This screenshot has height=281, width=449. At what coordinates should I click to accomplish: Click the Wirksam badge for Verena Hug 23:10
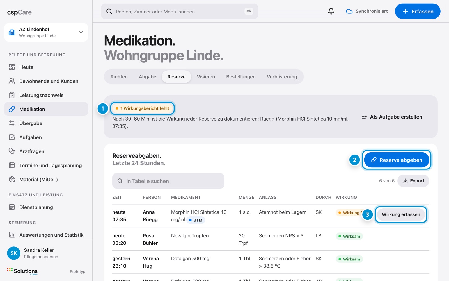pos(349,259)
